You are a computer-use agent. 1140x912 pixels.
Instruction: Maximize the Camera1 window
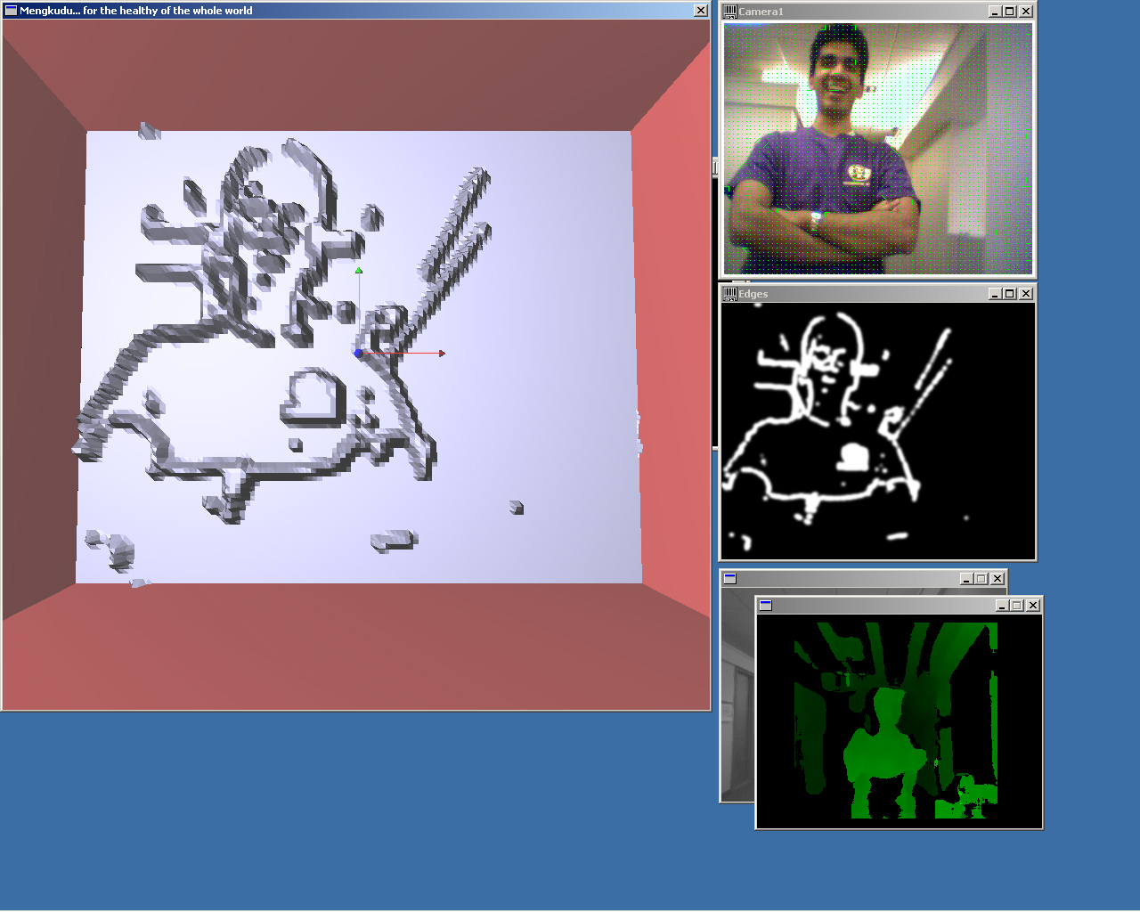tap(1010, 12)
